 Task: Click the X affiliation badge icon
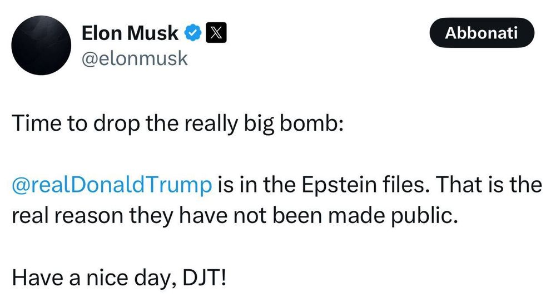pyautogui.click(x=215, y=34)
